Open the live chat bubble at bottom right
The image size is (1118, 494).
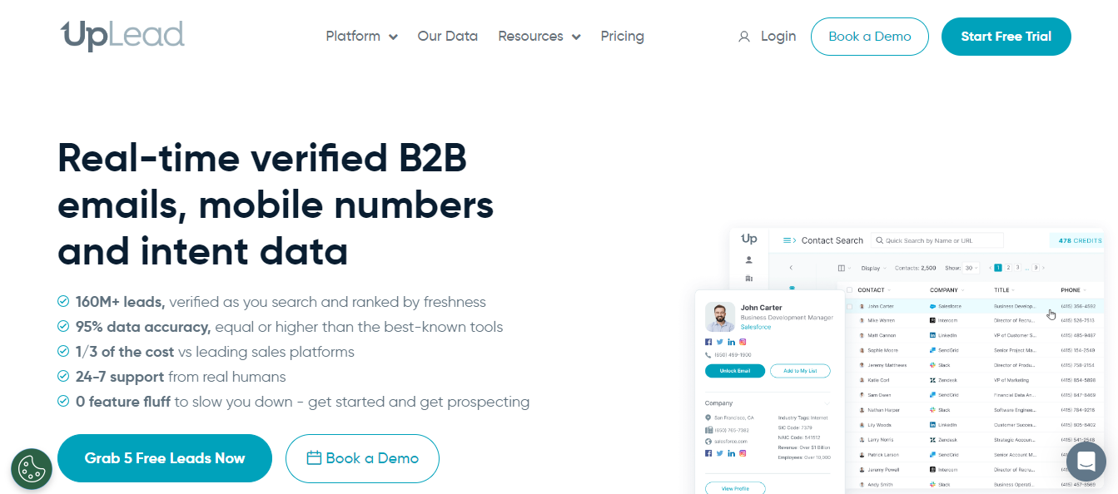(x=1086, y=461)
